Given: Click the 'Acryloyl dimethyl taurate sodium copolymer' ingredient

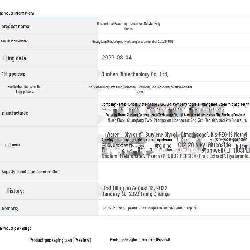Looking at the screenshot, I should point(137,140).
